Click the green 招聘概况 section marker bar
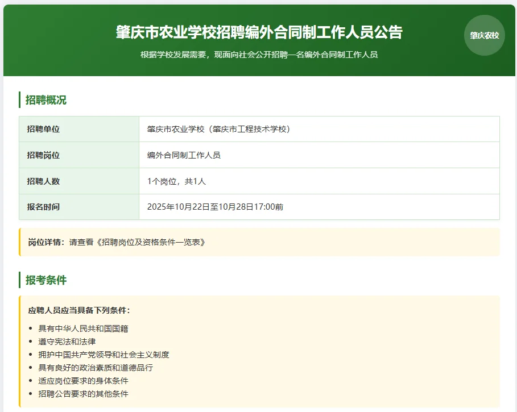 click(x=19, y=100)
